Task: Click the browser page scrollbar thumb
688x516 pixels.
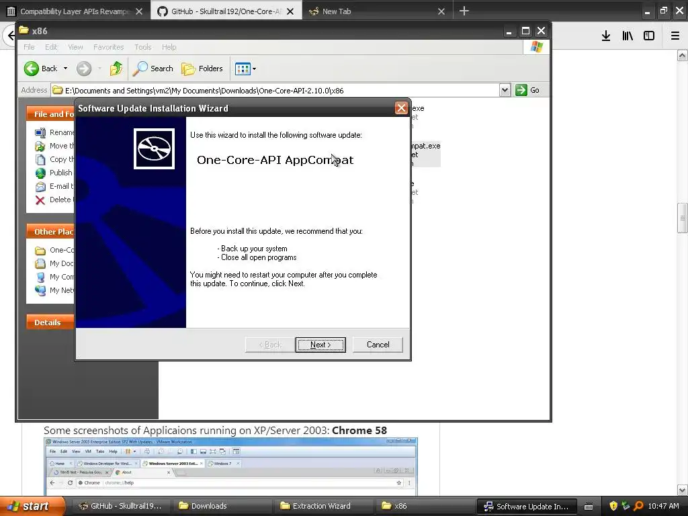Action: coord(683,218)
